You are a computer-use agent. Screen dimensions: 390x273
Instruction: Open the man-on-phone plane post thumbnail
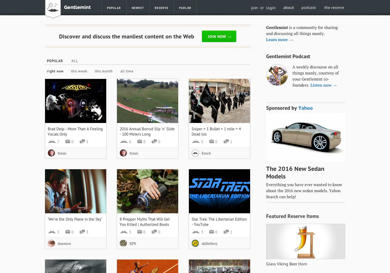pyautogui.click(x=76, y=191)
